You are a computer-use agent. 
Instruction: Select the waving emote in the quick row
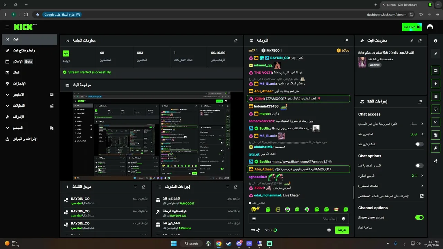(x=255, y=209)
